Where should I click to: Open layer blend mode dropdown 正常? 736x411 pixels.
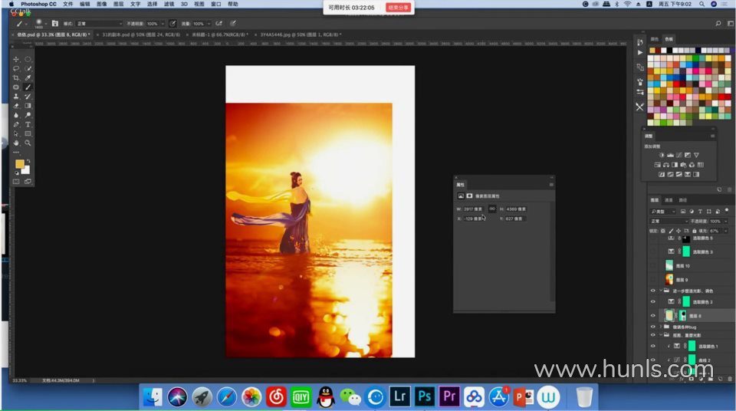(669, 221)
